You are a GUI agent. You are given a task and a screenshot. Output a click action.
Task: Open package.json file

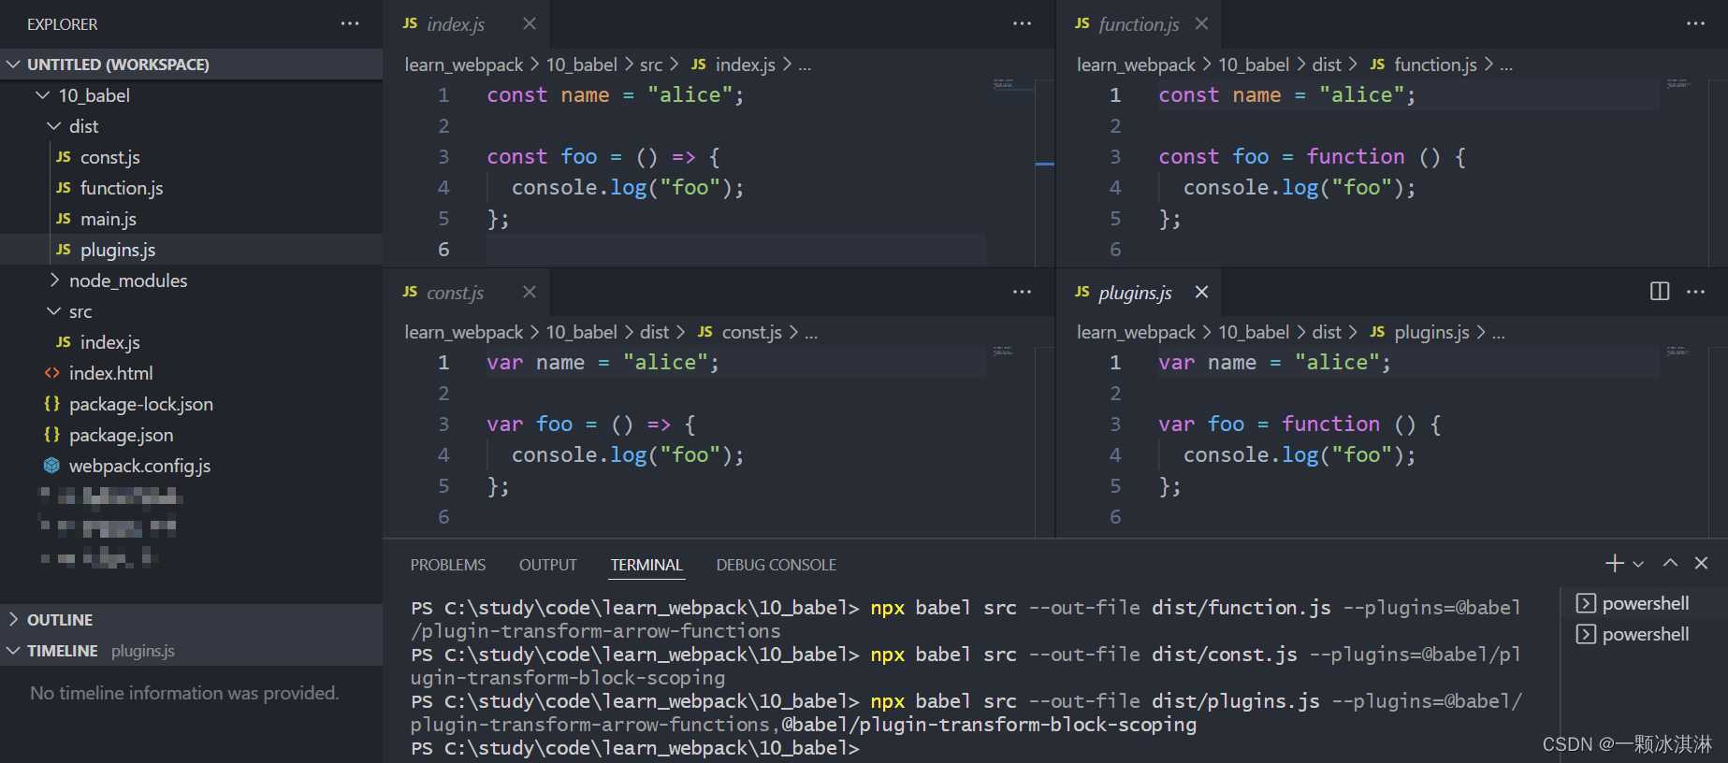point(191,435)
